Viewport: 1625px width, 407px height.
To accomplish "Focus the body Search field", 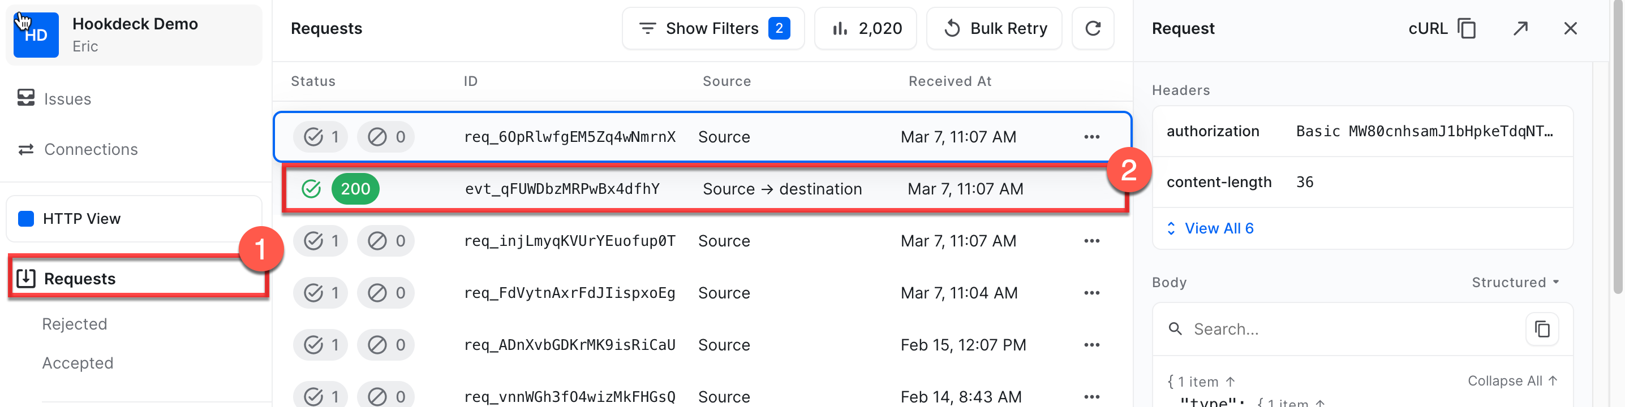I will [x=1350, y=329].
